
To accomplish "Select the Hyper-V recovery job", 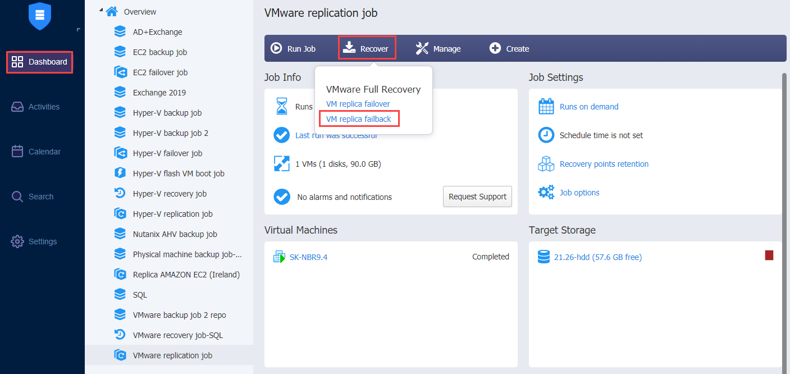I will pyautogui.click(x=169, y=194).
